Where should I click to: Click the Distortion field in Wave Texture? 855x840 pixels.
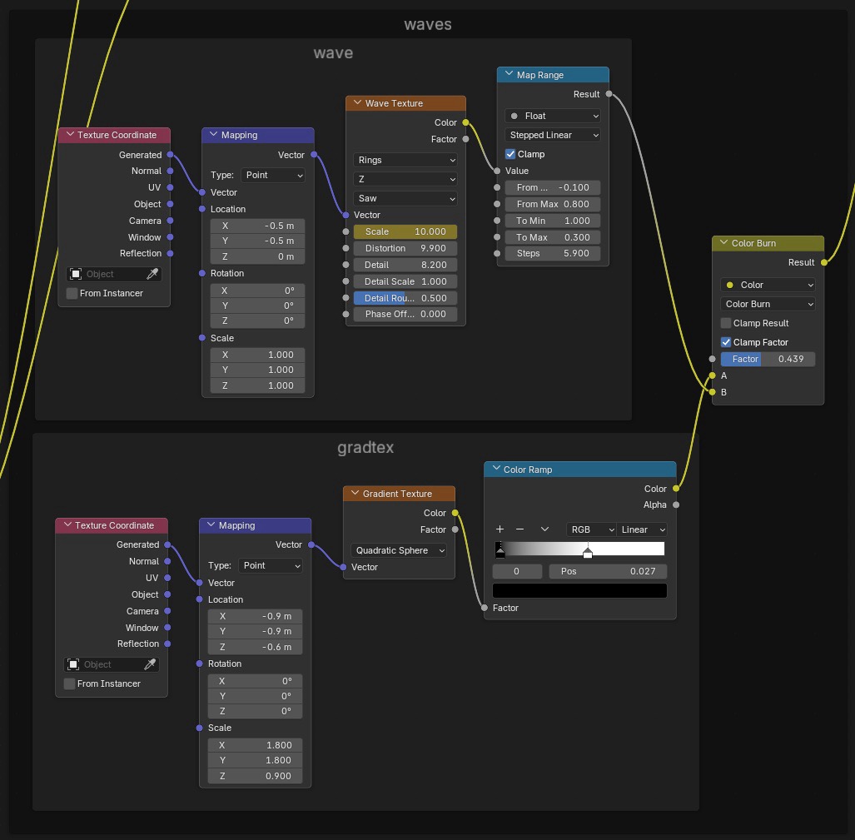[405, 249]
